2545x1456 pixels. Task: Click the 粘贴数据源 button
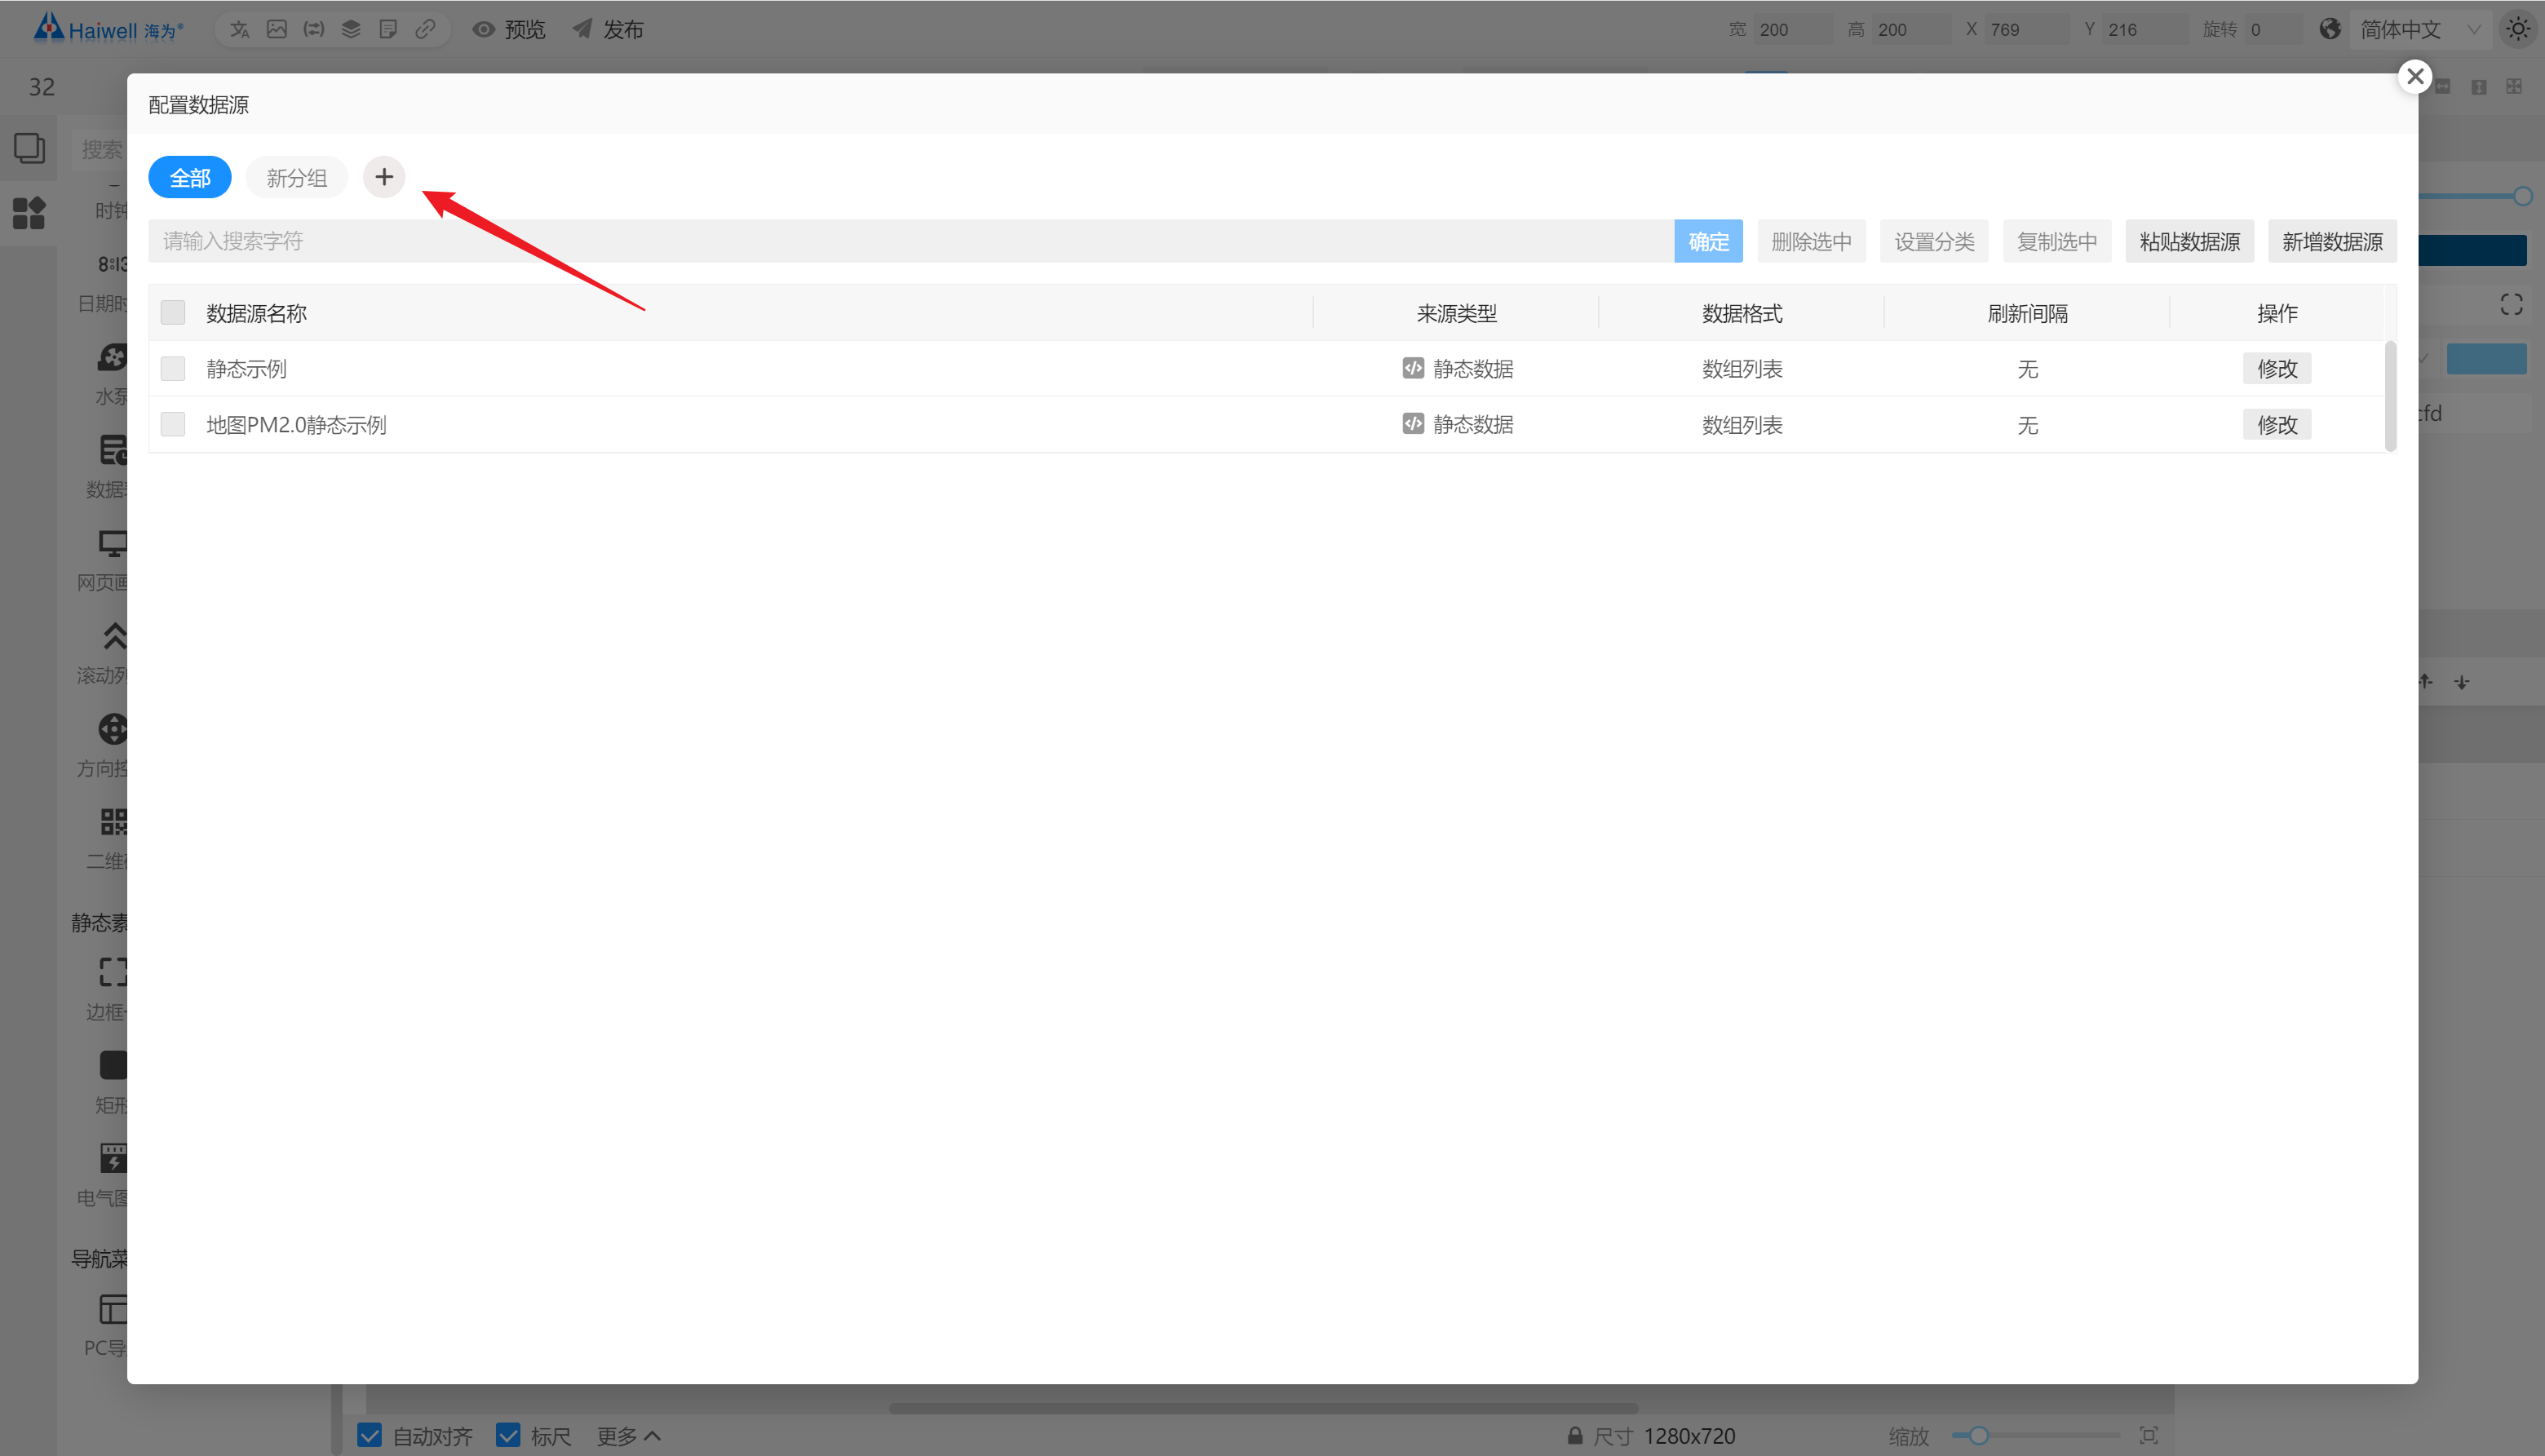click(x=2189, y=241)
